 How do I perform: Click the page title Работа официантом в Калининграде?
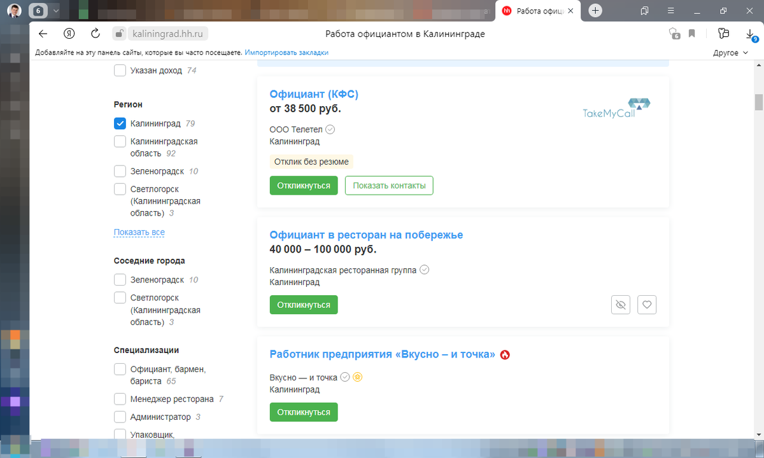point(405,34)
